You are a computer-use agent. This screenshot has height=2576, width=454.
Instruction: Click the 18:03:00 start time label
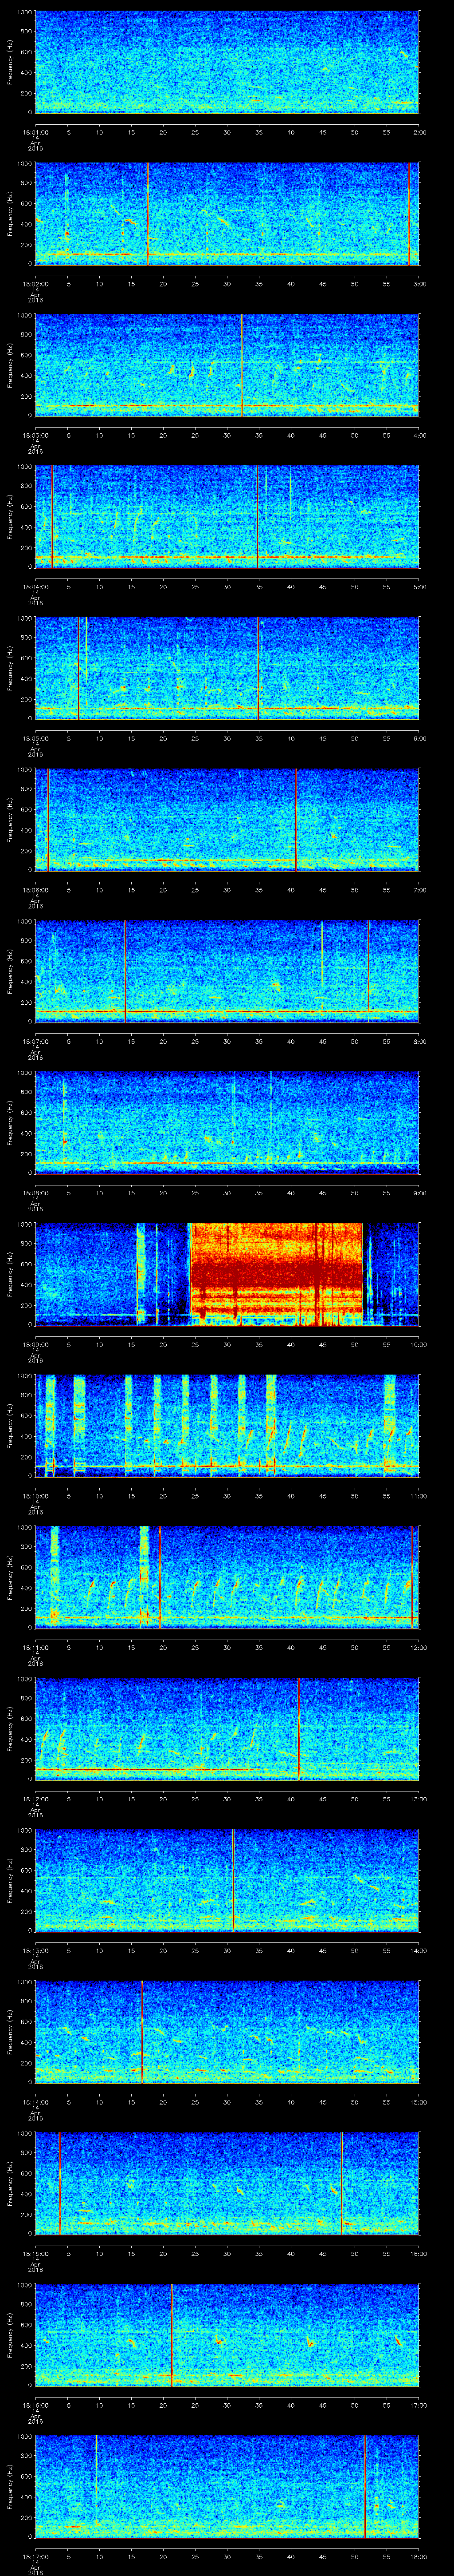click(35, 435)
